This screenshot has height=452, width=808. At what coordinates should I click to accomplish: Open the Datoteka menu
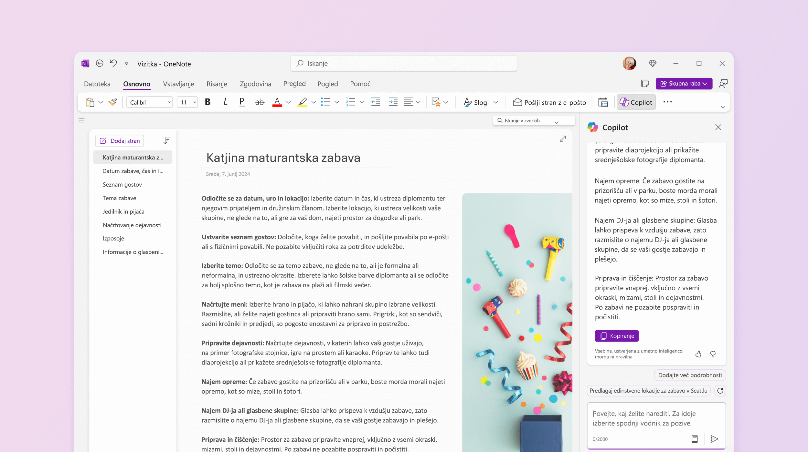[x=97, y=84]
